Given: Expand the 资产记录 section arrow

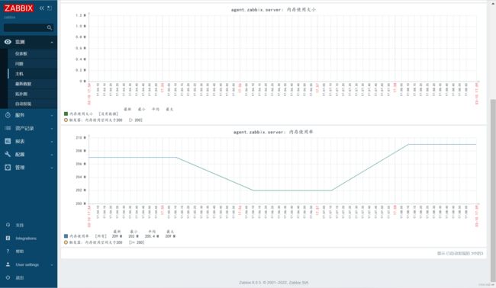Looking at the screenshot, I should (52, 129).
